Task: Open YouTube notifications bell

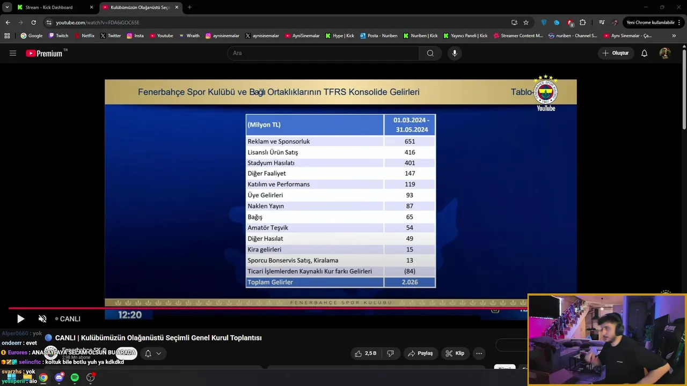Action: click(x=645, y=53)
